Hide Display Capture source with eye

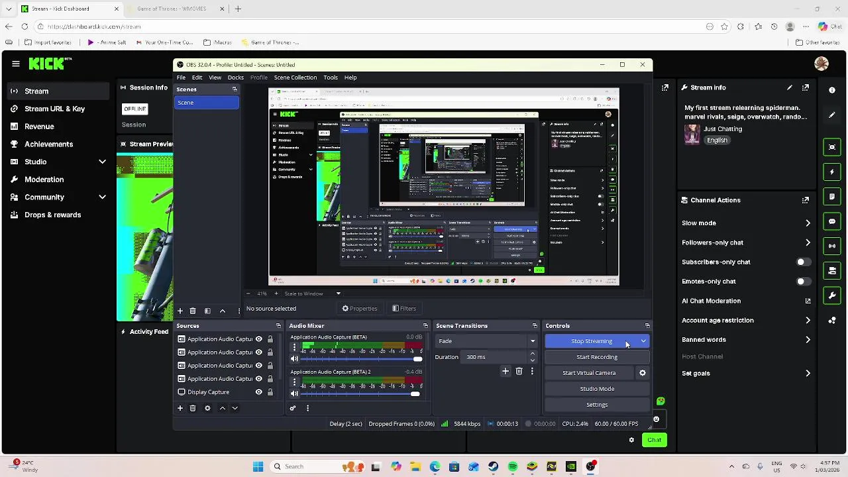pyautogui.click(x=259, y=392)
